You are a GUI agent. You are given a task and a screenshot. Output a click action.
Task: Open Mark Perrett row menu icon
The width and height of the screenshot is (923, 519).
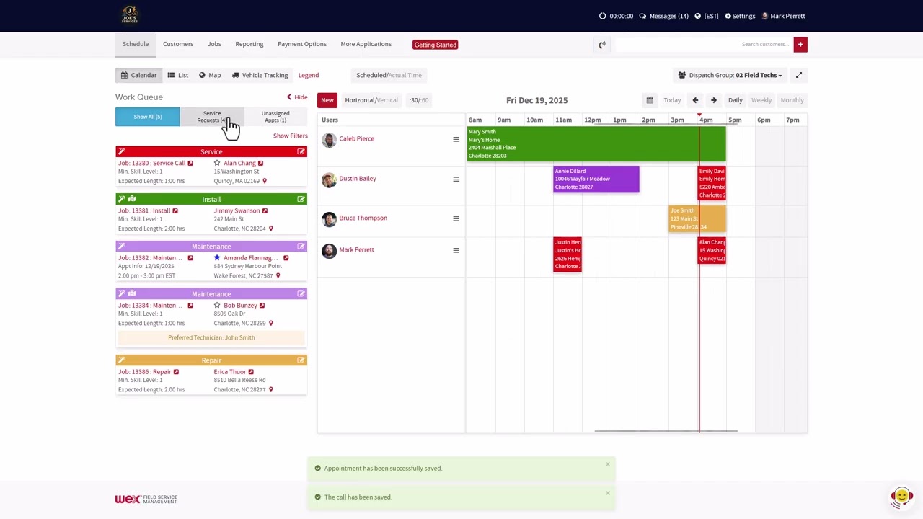pyautogui.click(x=456, y=250)
